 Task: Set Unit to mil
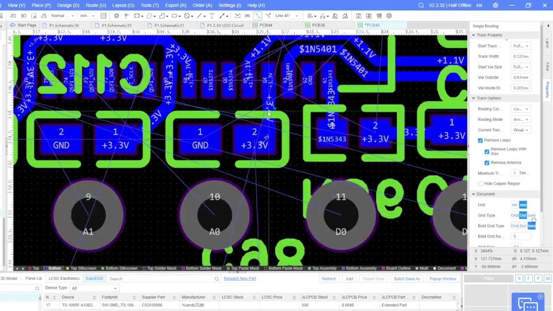point(514,205)
